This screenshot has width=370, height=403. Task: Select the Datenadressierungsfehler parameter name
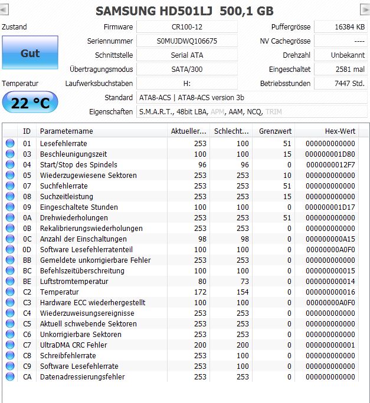click(83, 377)
